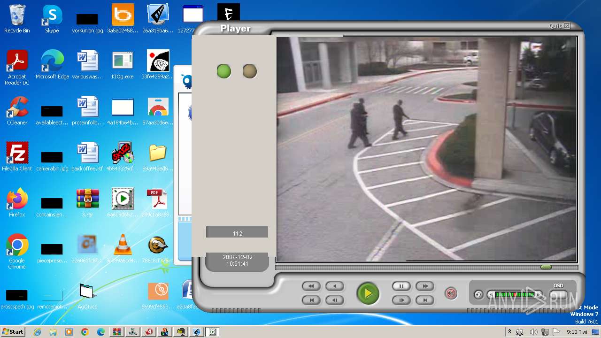
Task: Increase speed with right arrow of speed bar
Action: 539,295
